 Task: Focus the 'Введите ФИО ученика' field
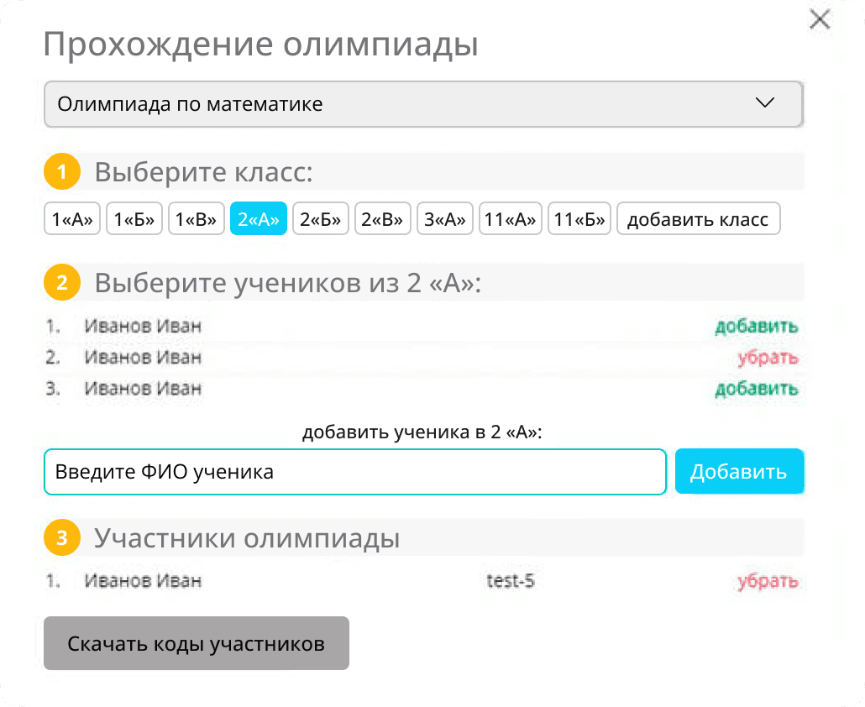click(355, 472)
